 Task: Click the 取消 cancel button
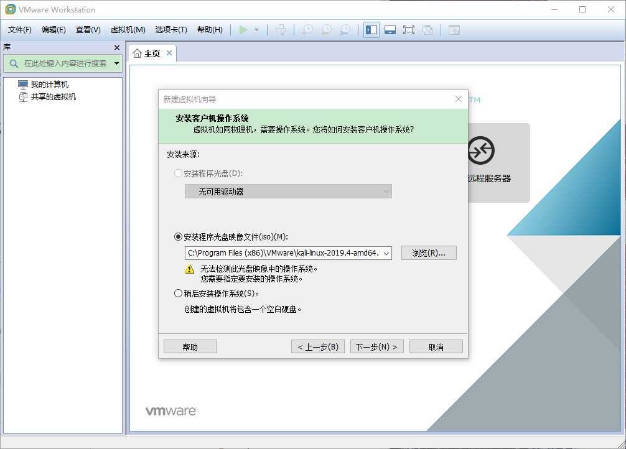tap(436, 347)
